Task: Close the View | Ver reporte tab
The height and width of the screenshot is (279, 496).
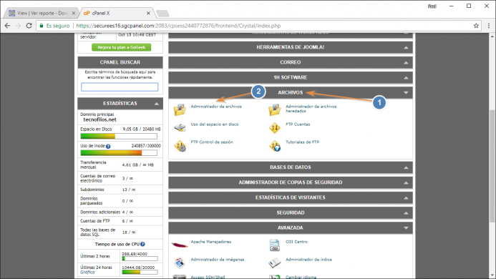Action: point(74,13)
